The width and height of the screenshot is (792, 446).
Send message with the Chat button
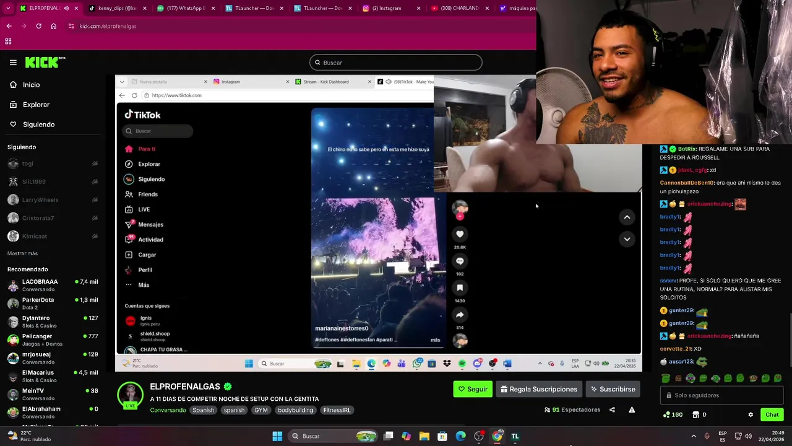tap(772, 414)
